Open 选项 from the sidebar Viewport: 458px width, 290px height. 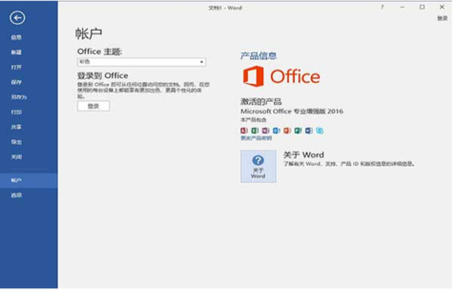click(x=17, y=195)
